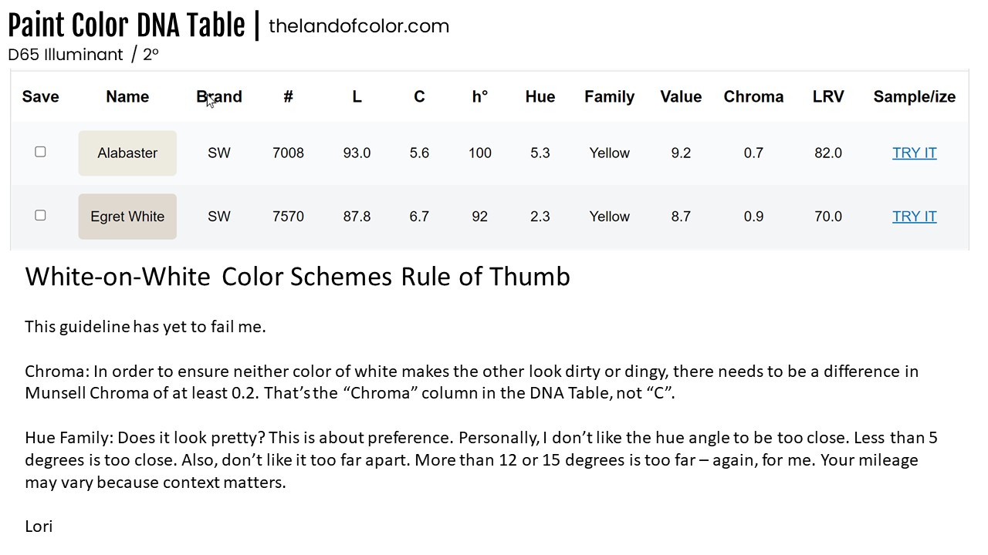This screenshot has width=988, height=555.
Task: Sort by the Hue column header
Action: [540, 96]
